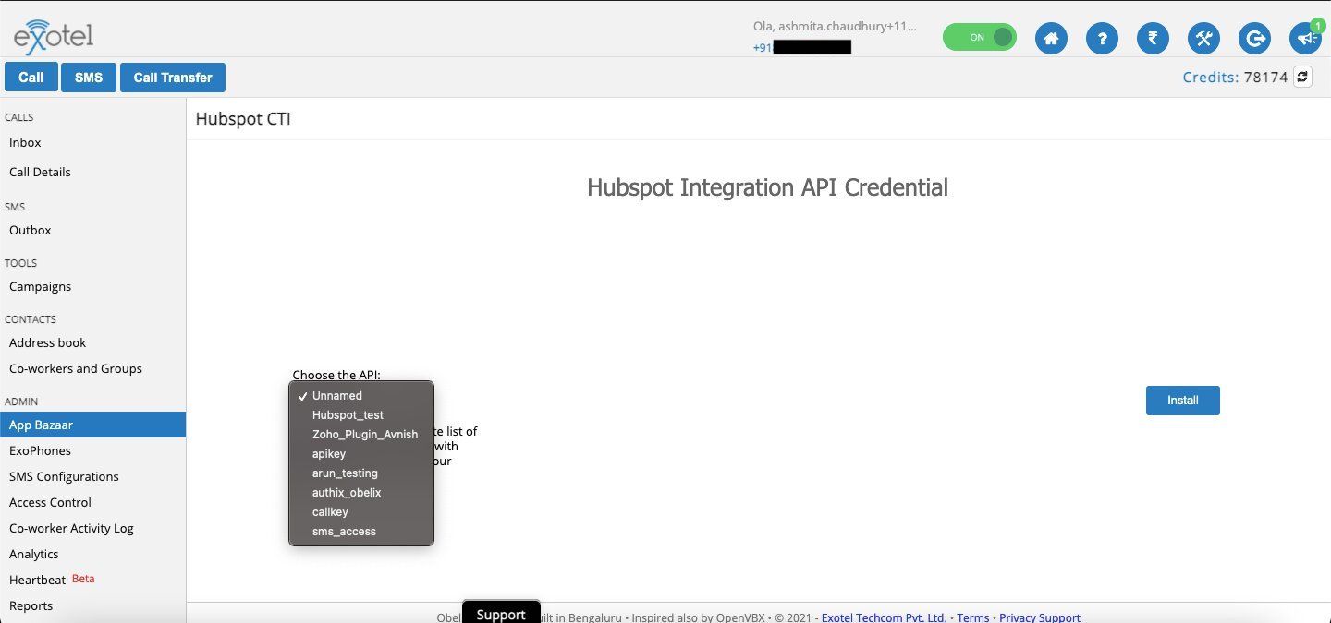Open the rupee billing icon
Viewport: 1331px width, 623px height.
tap(1153, 38)
